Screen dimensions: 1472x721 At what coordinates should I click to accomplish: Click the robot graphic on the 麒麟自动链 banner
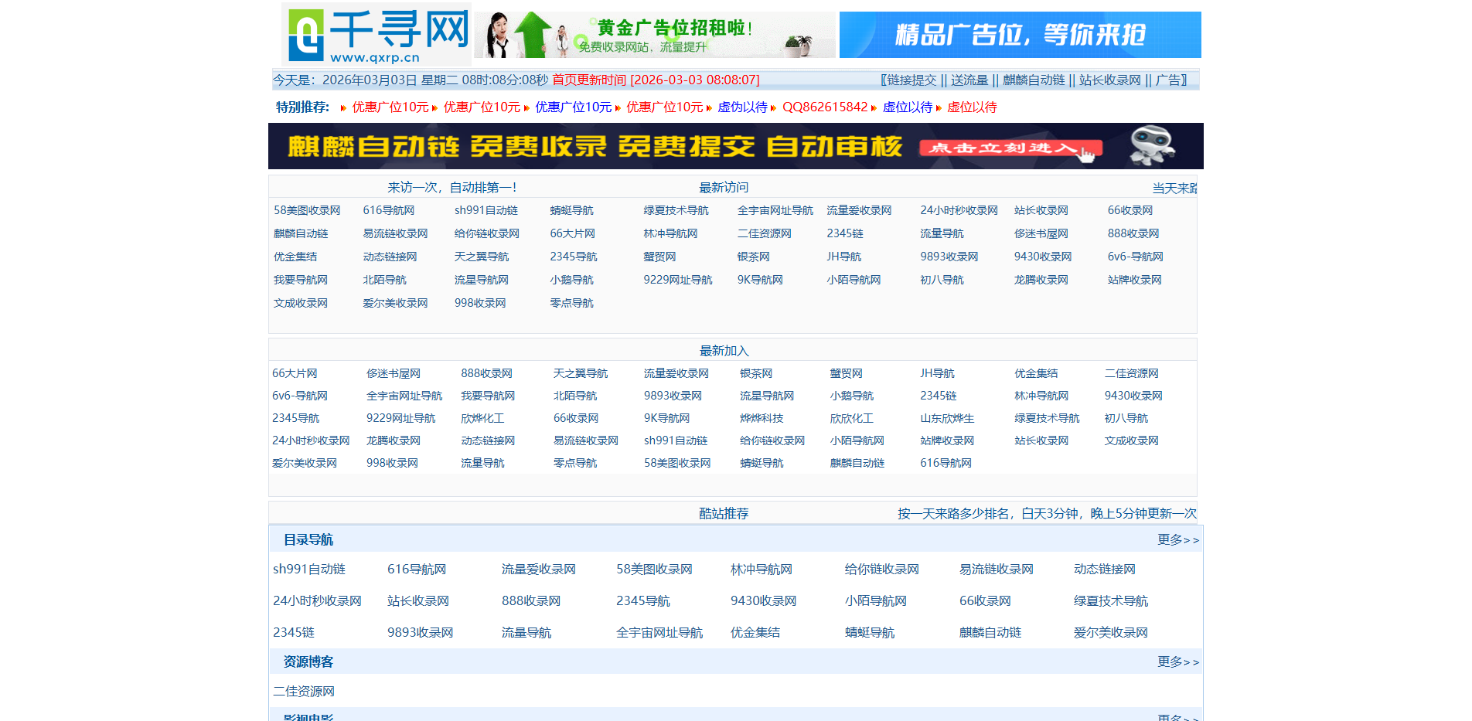(1152, 146)
